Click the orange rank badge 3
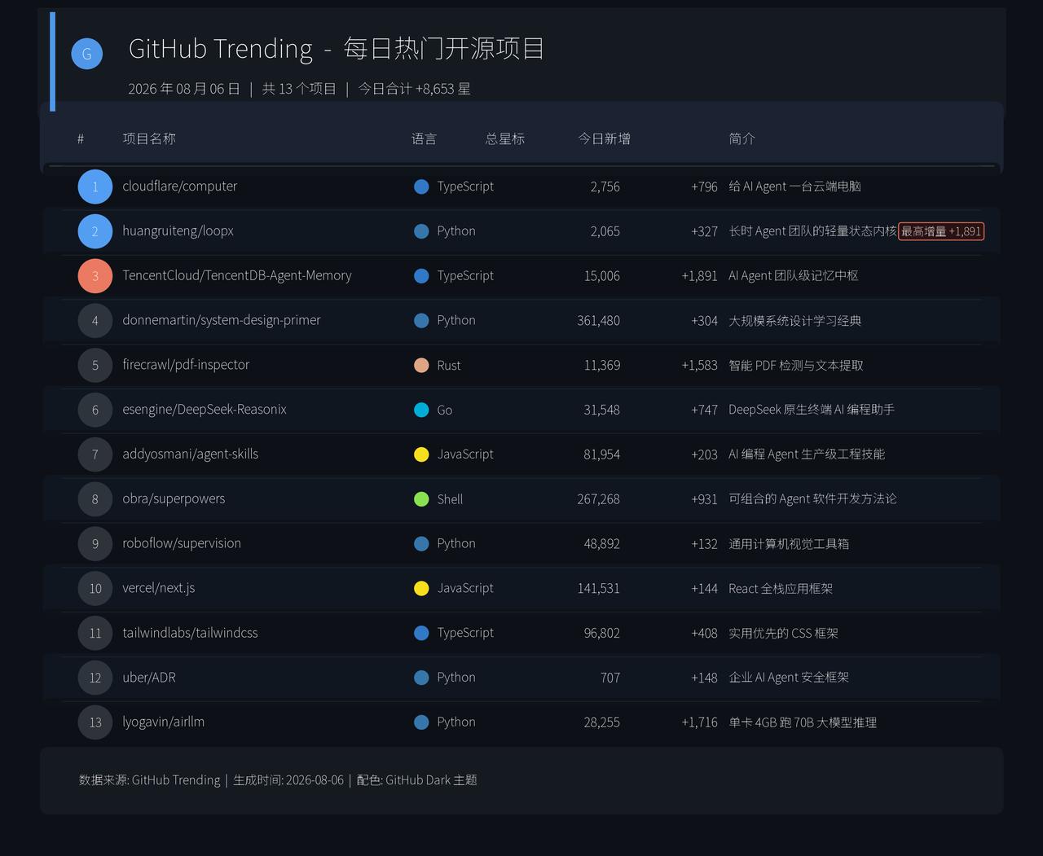Screen dimensions: 1043x856 pos(95,276)
